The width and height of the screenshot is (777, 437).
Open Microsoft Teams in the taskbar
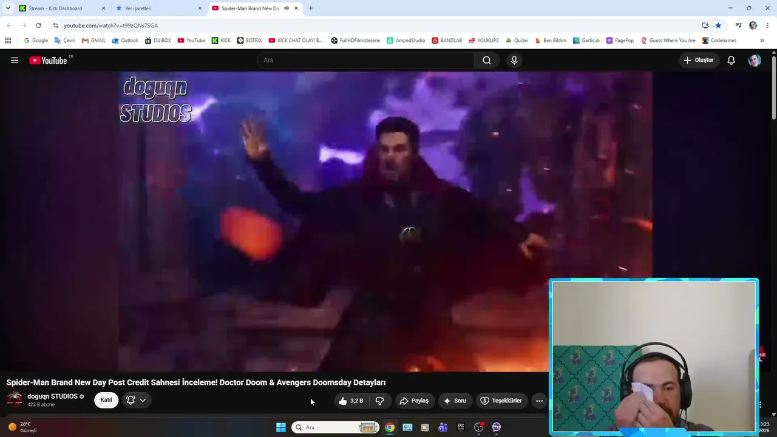(x=443, y=427)
